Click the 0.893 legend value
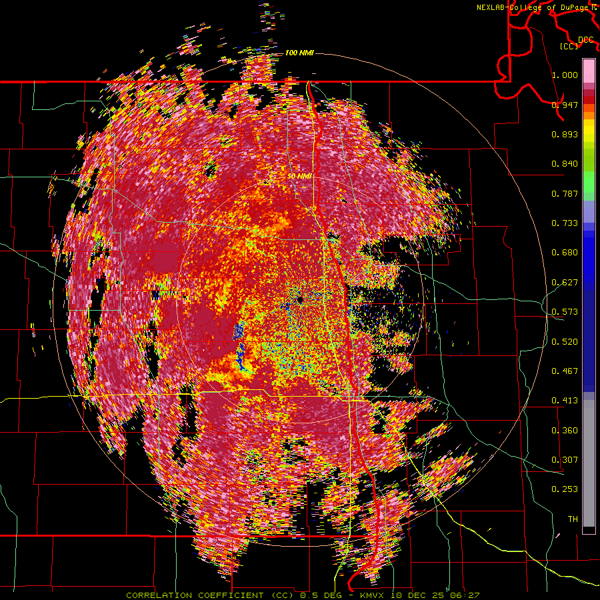Screen dimensions: 600x600 [x=565, y=134]
